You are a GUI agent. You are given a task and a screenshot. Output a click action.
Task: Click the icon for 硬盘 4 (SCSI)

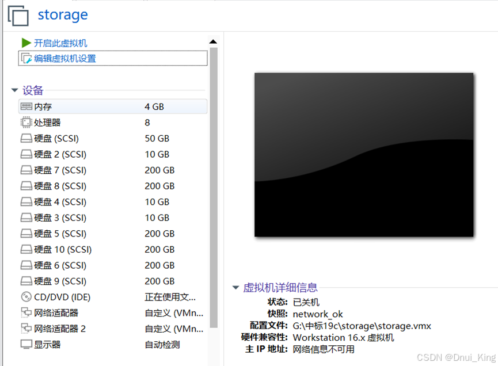tap(26, 201)
